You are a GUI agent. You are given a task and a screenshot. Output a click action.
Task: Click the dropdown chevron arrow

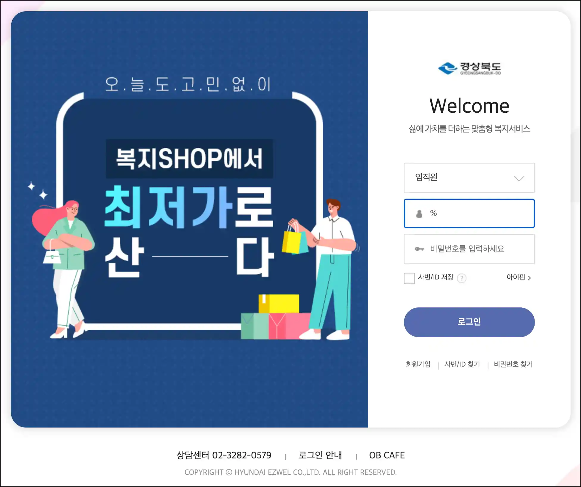(519, 178)
